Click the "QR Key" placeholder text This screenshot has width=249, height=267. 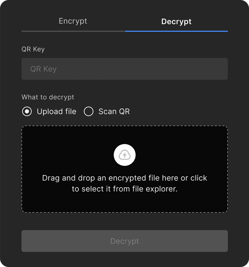click(x=43, y=69)
